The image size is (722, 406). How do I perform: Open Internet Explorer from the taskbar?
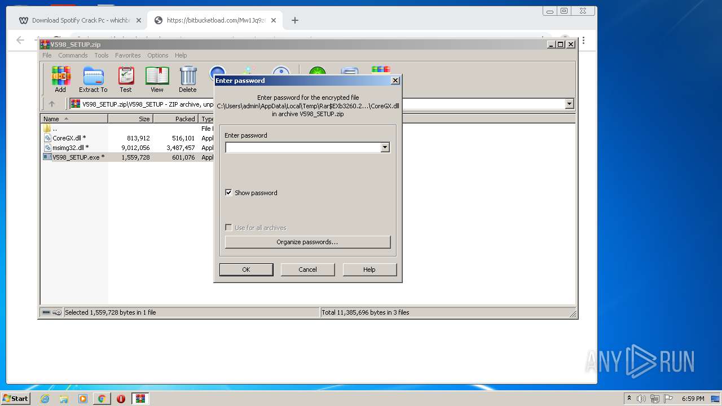pos(45,399)
